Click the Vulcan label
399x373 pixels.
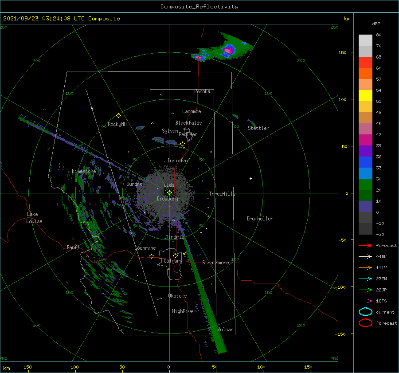[x=225, y=330]
